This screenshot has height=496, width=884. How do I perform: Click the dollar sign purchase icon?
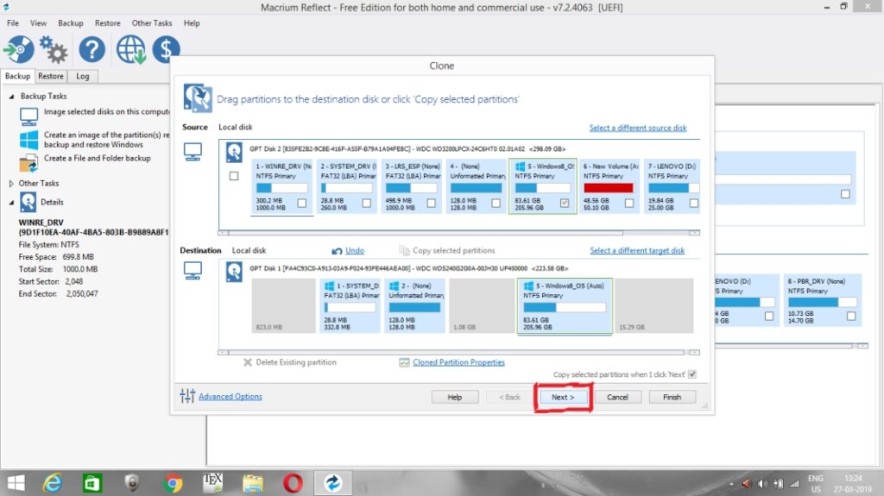pos(166,50)
